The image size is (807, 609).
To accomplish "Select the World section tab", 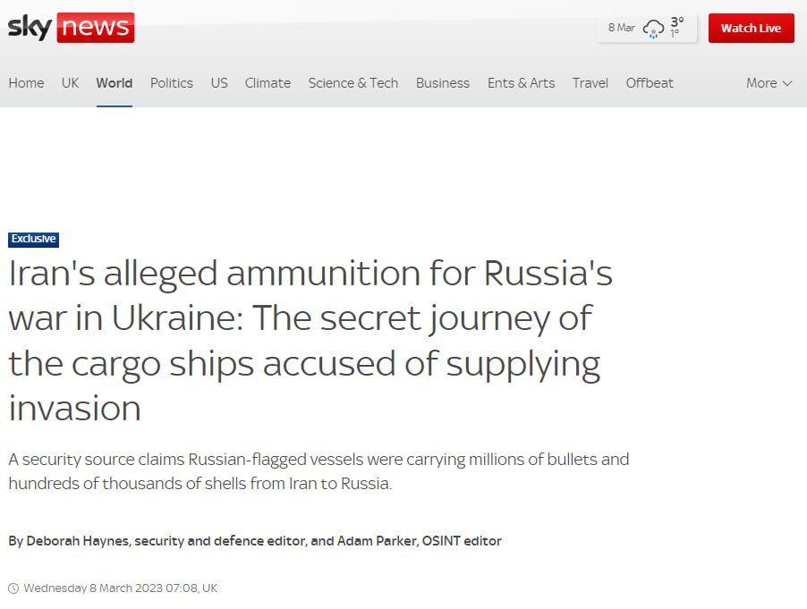I will tap(115, 83).
